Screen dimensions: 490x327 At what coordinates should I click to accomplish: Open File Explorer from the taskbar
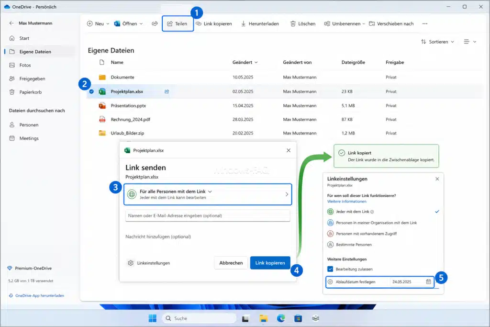coord(264,318)
